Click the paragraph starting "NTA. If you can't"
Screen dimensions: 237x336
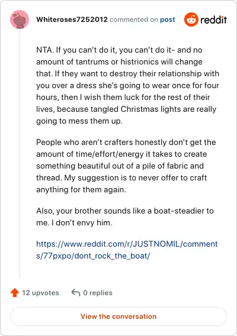[128, 86]
